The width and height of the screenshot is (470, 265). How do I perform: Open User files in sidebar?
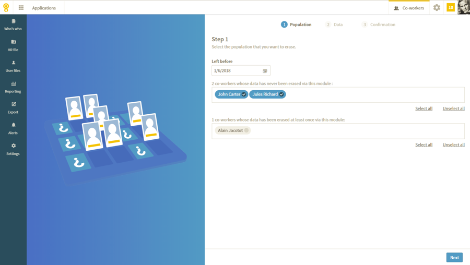(13, 66)
